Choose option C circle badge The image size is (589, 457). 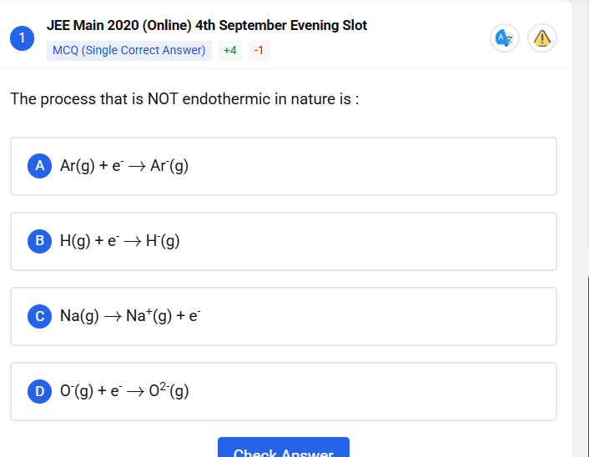coord(39,316)
